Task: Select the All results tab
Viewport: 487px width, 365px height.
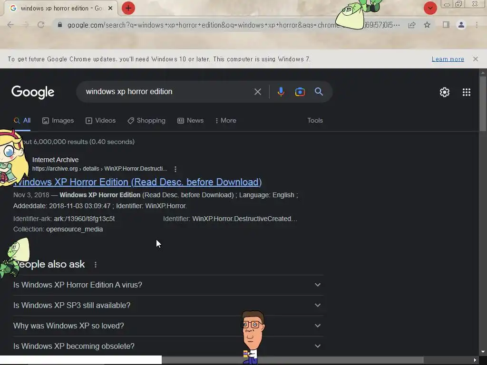Action: (22, 120)
